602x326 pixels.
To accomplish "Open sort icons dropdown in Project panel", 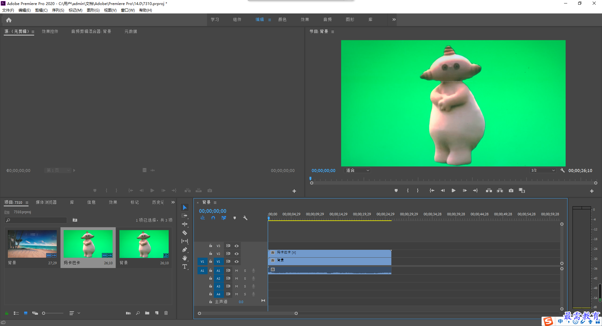I will (75, 313).
